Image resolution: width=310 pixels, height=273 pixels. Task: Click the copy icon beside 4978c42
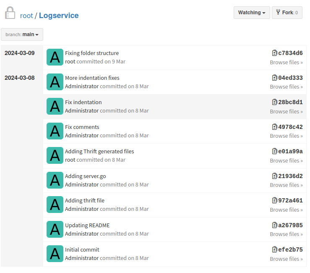pos(274,127)
